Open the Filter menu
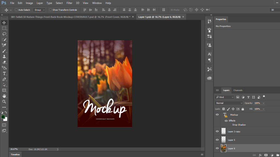Screen dimensions: 280x157 pyautogui.click(x=69, y=3)
